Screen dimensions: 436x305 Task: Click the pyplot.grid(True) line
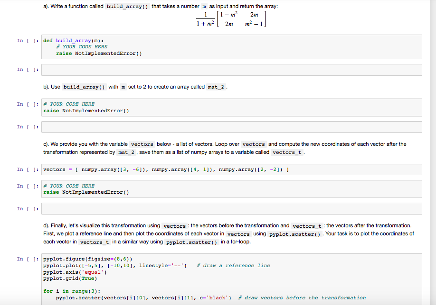71,278
